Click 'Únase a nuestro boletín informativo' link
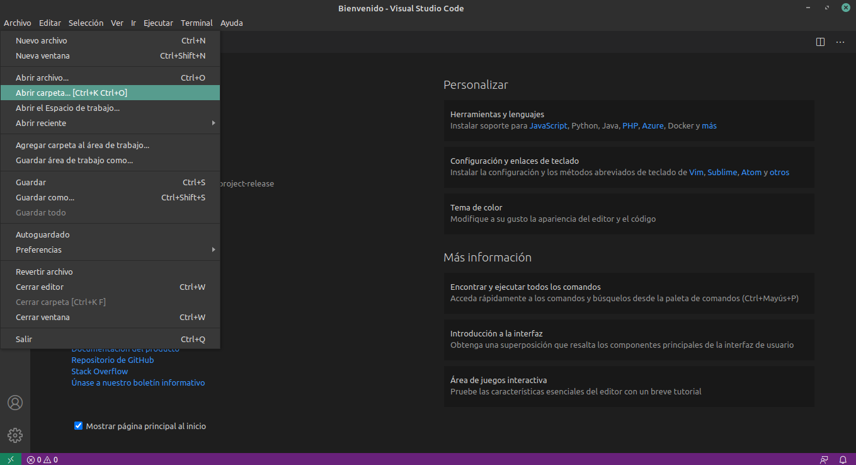Viewport: 856px width, 465px height. [138, 382]
